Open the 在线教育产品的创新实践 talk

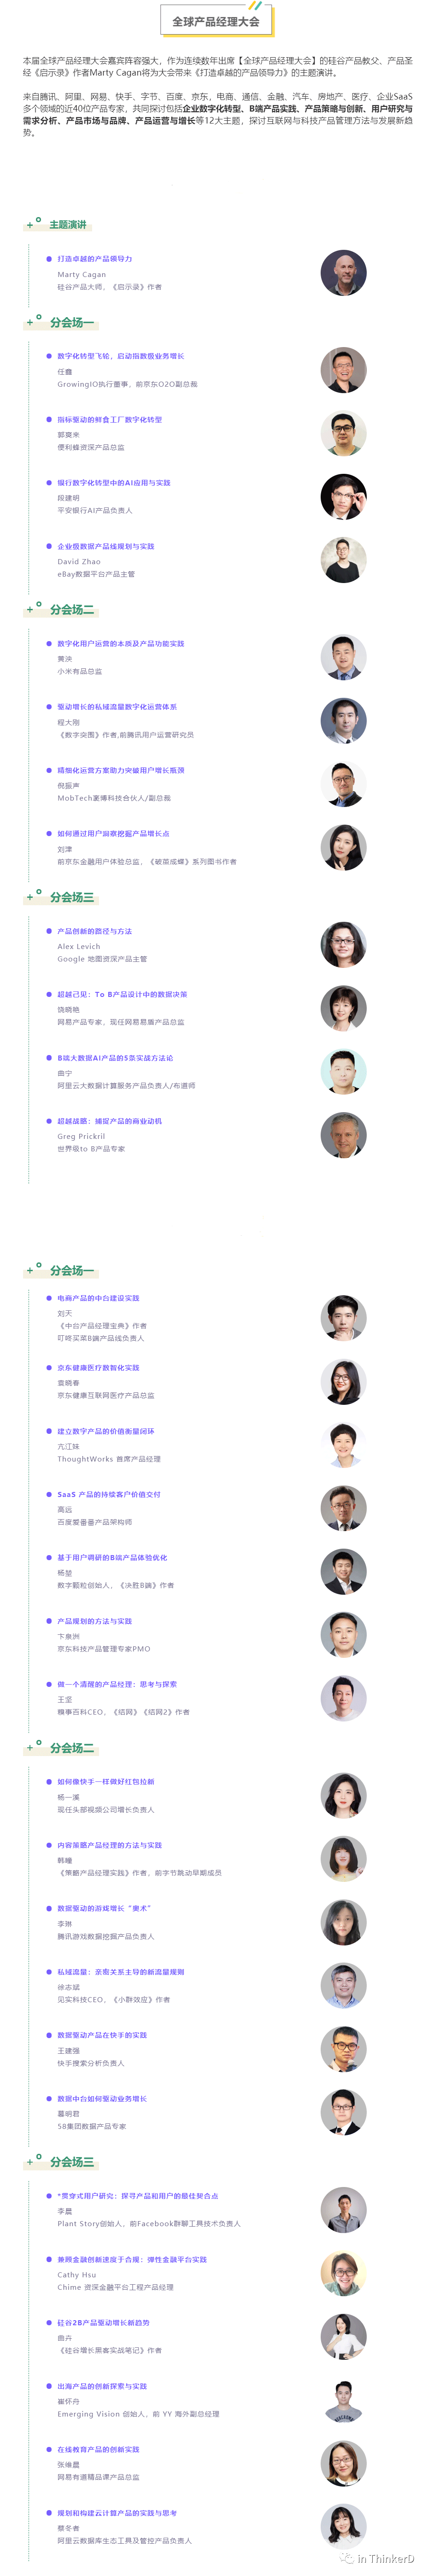point(98,2449)
